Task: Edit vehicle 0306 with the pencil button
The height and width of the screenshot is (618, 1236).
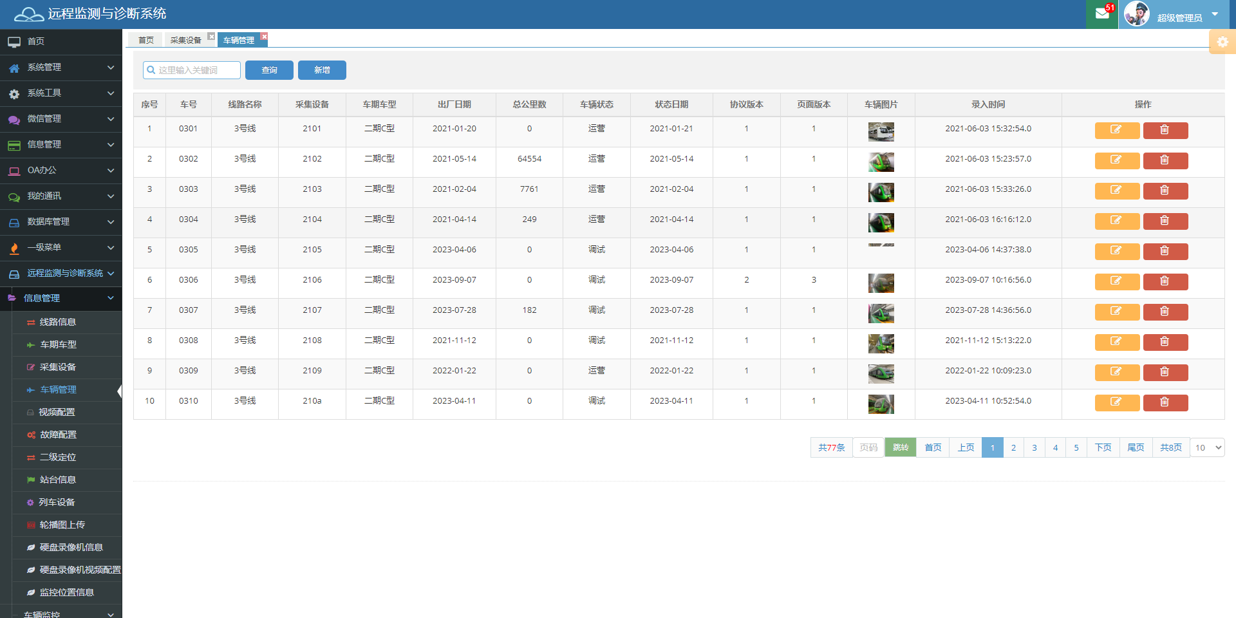Action: coord(1117,281)
